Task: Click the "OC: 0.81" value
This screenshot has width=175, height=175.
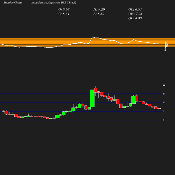Action: pos(135,9)
